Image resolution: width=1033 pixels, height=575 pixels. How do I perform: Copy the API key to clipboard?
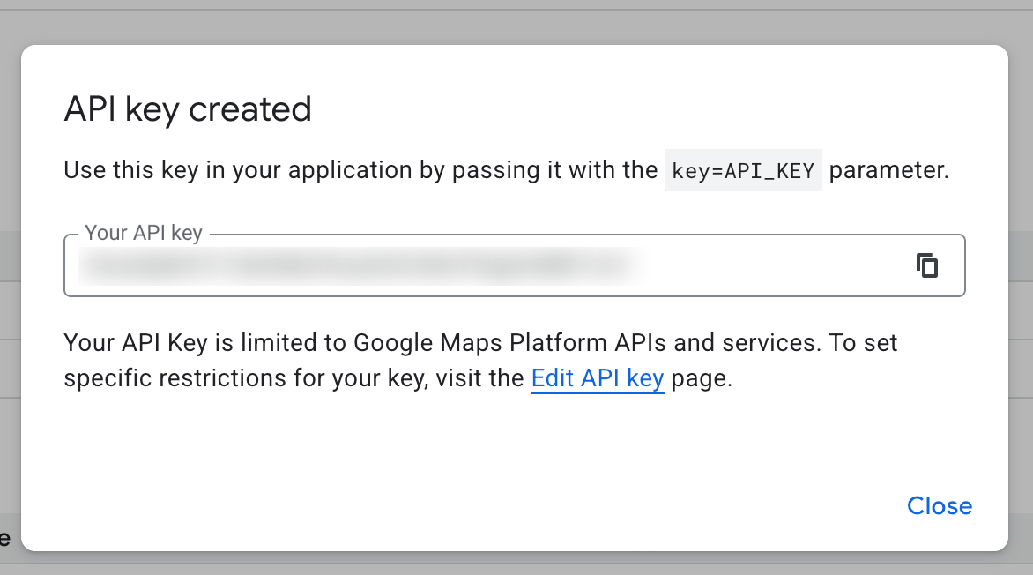point(926,265)
